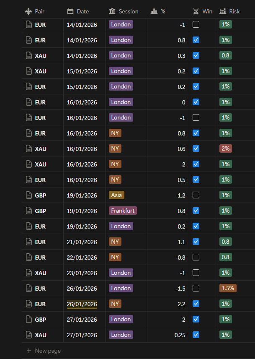Image resolution: width=255 pixels, height=359 pixels.
Task: Uncheck Win box for XAU 14/01/2026 row
Action: pyautogui.click(x=196, y=55)
